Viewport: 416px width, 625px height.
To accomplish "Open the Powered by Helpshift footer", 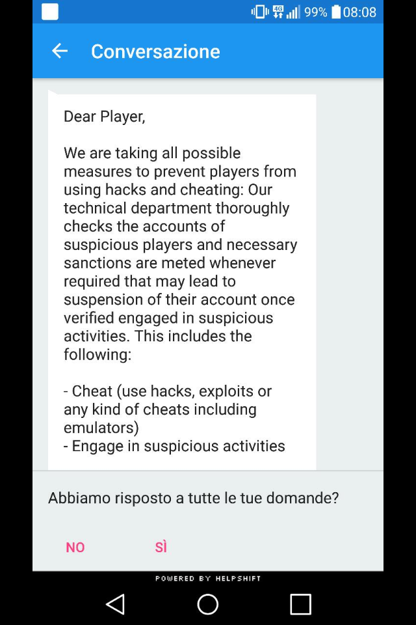I will (x=208, y=578).
